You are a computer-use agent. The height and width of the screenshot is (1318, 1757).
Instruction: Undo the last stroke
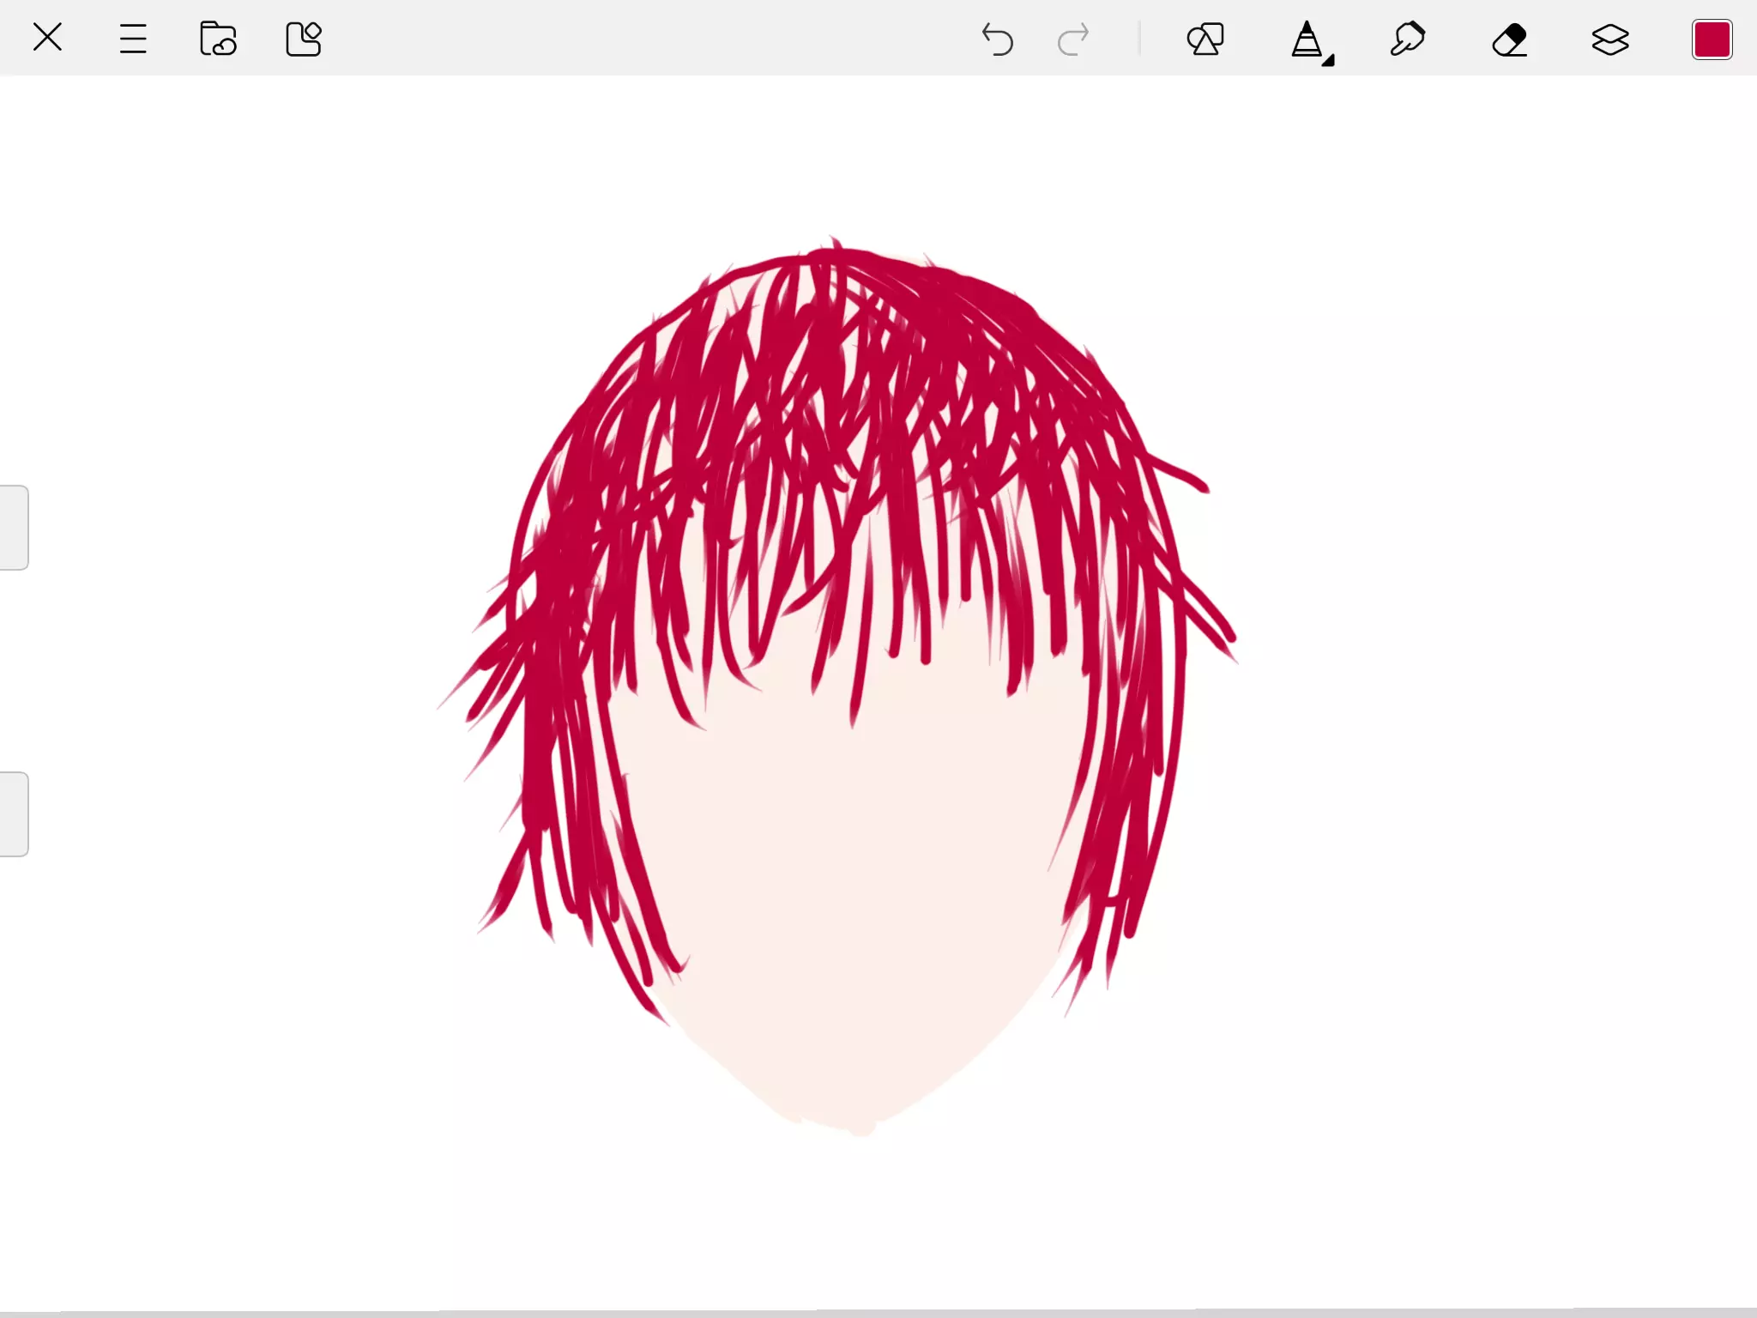click(997, 39)
